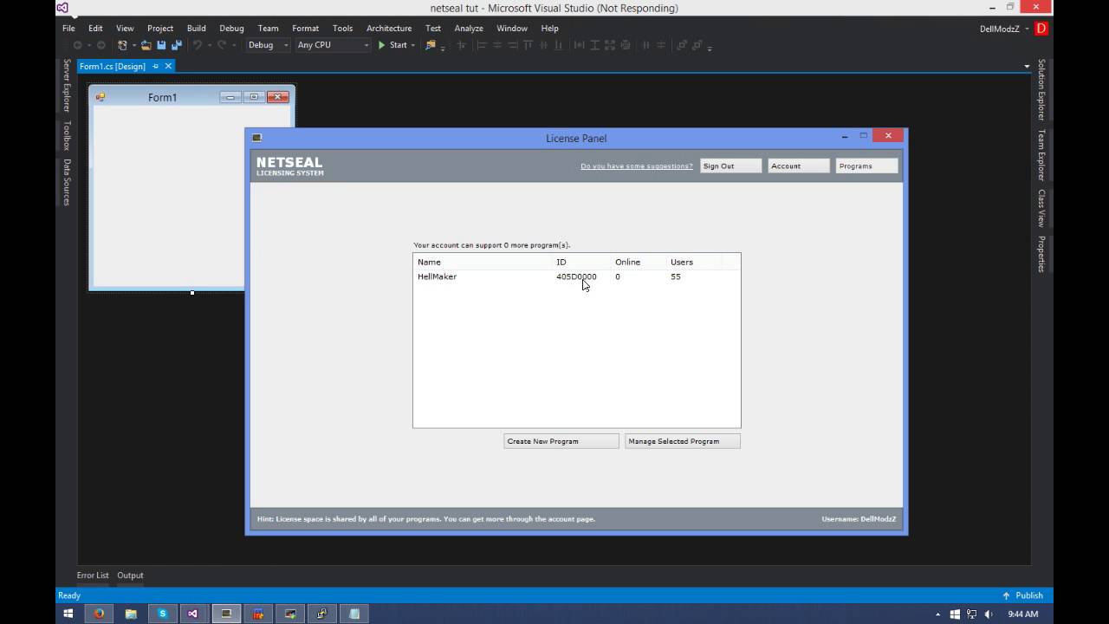Click the Visual Studio logo in title bar

[x=62, y=8]
